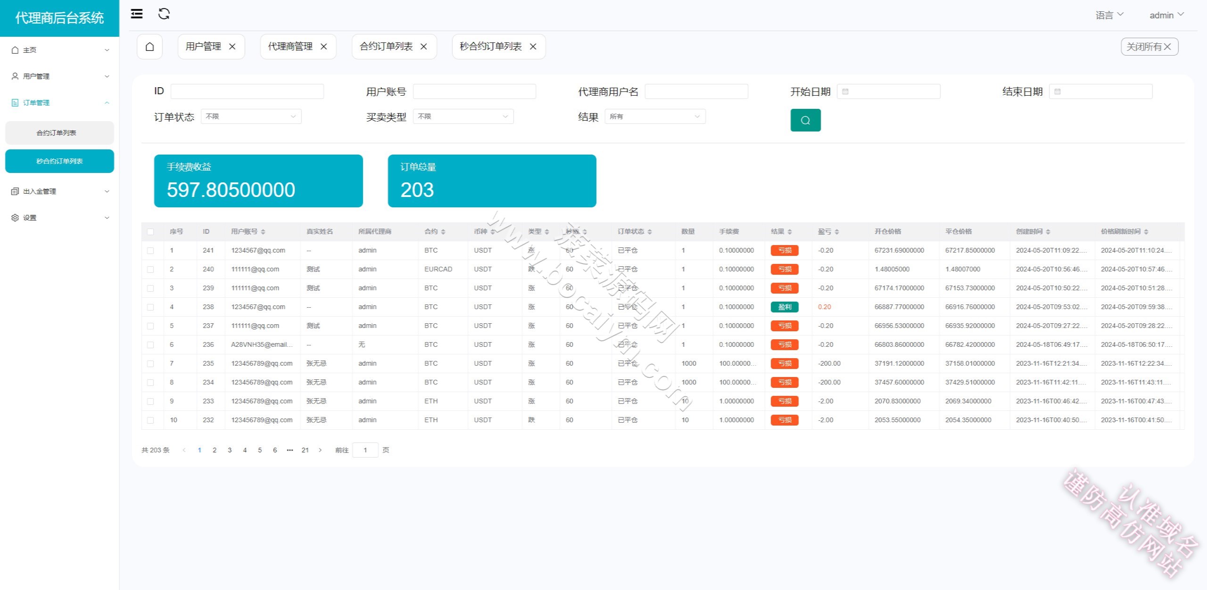Click the previous page left arrow

[184, 450]
